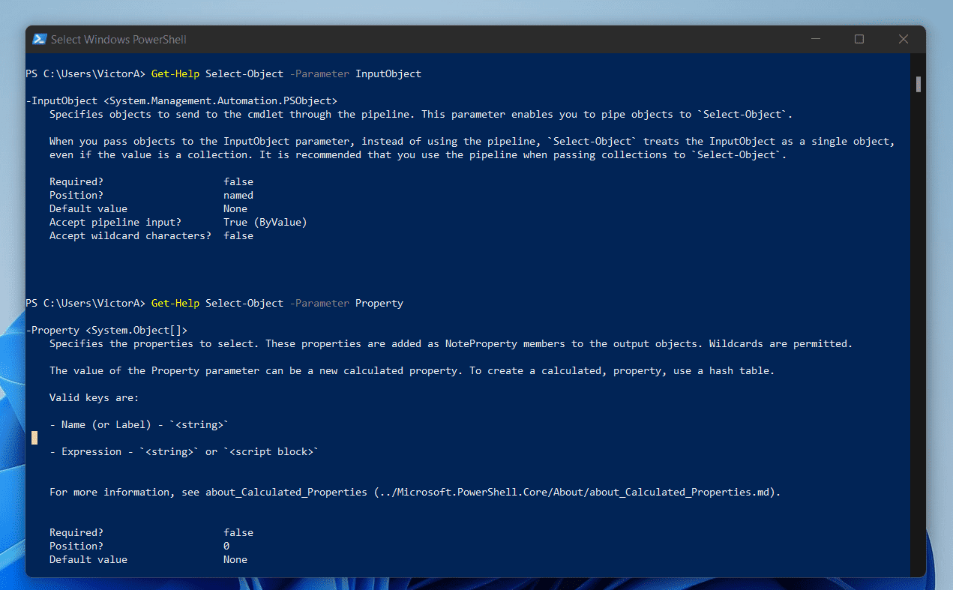
Task: Click the 'Accept wildcard characters?' label
Action: coord(130,235)
